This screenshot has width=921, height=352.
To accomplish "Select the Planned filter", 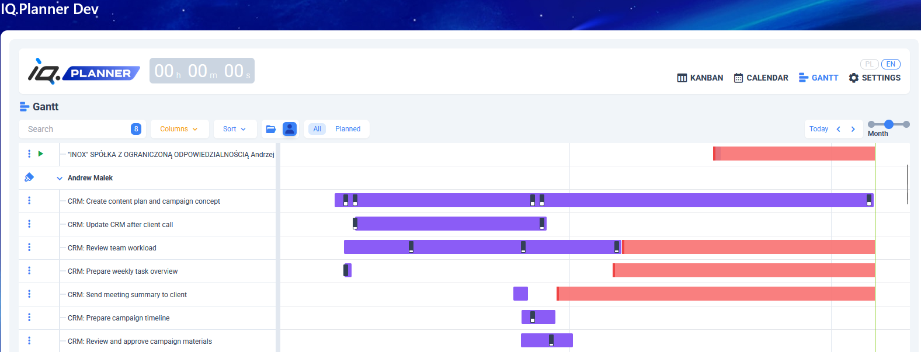I will pyautogui.click(x=347, y=129).
